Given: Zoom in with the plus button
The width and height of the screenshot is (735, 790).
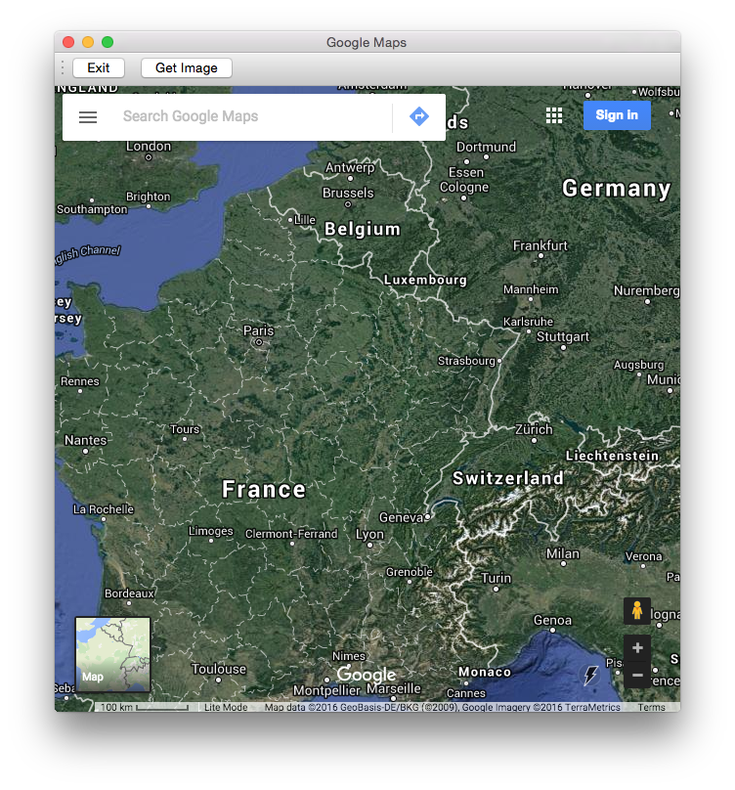Looking at the screenshot, I should [x=636, y=648].
